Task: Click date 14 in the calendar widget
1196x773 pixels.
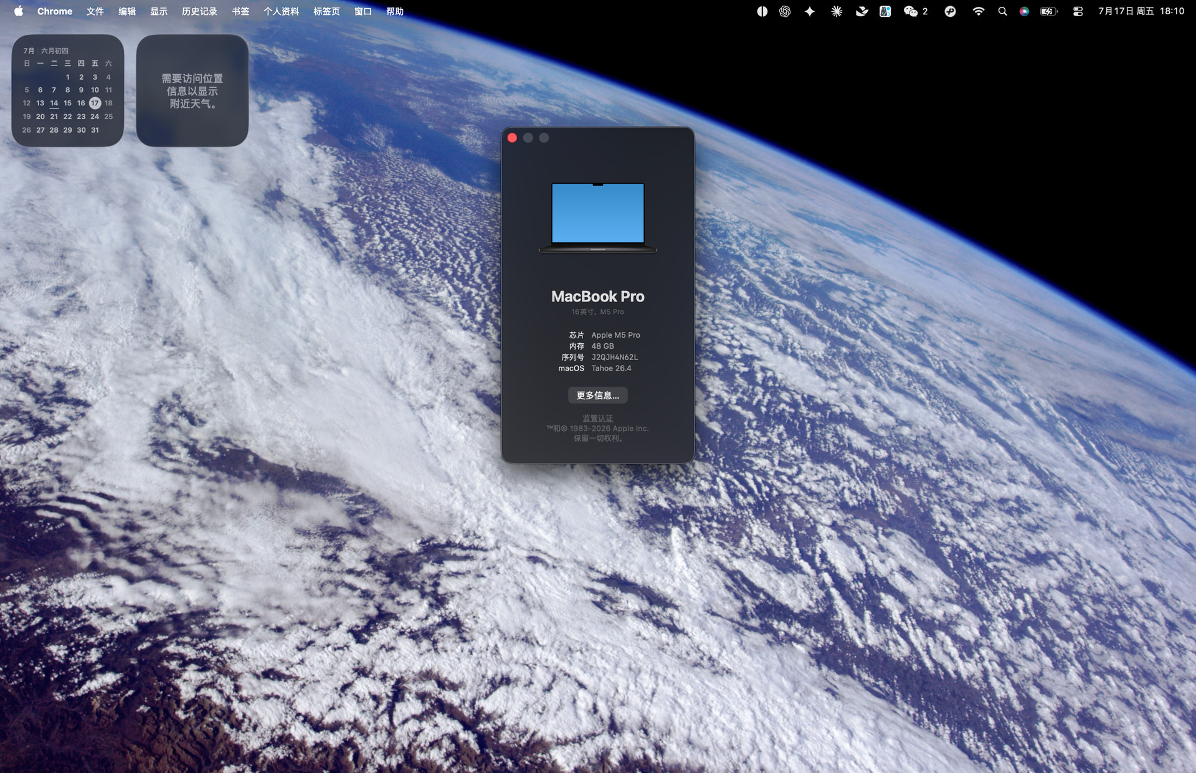Action: tap(54, 103)
